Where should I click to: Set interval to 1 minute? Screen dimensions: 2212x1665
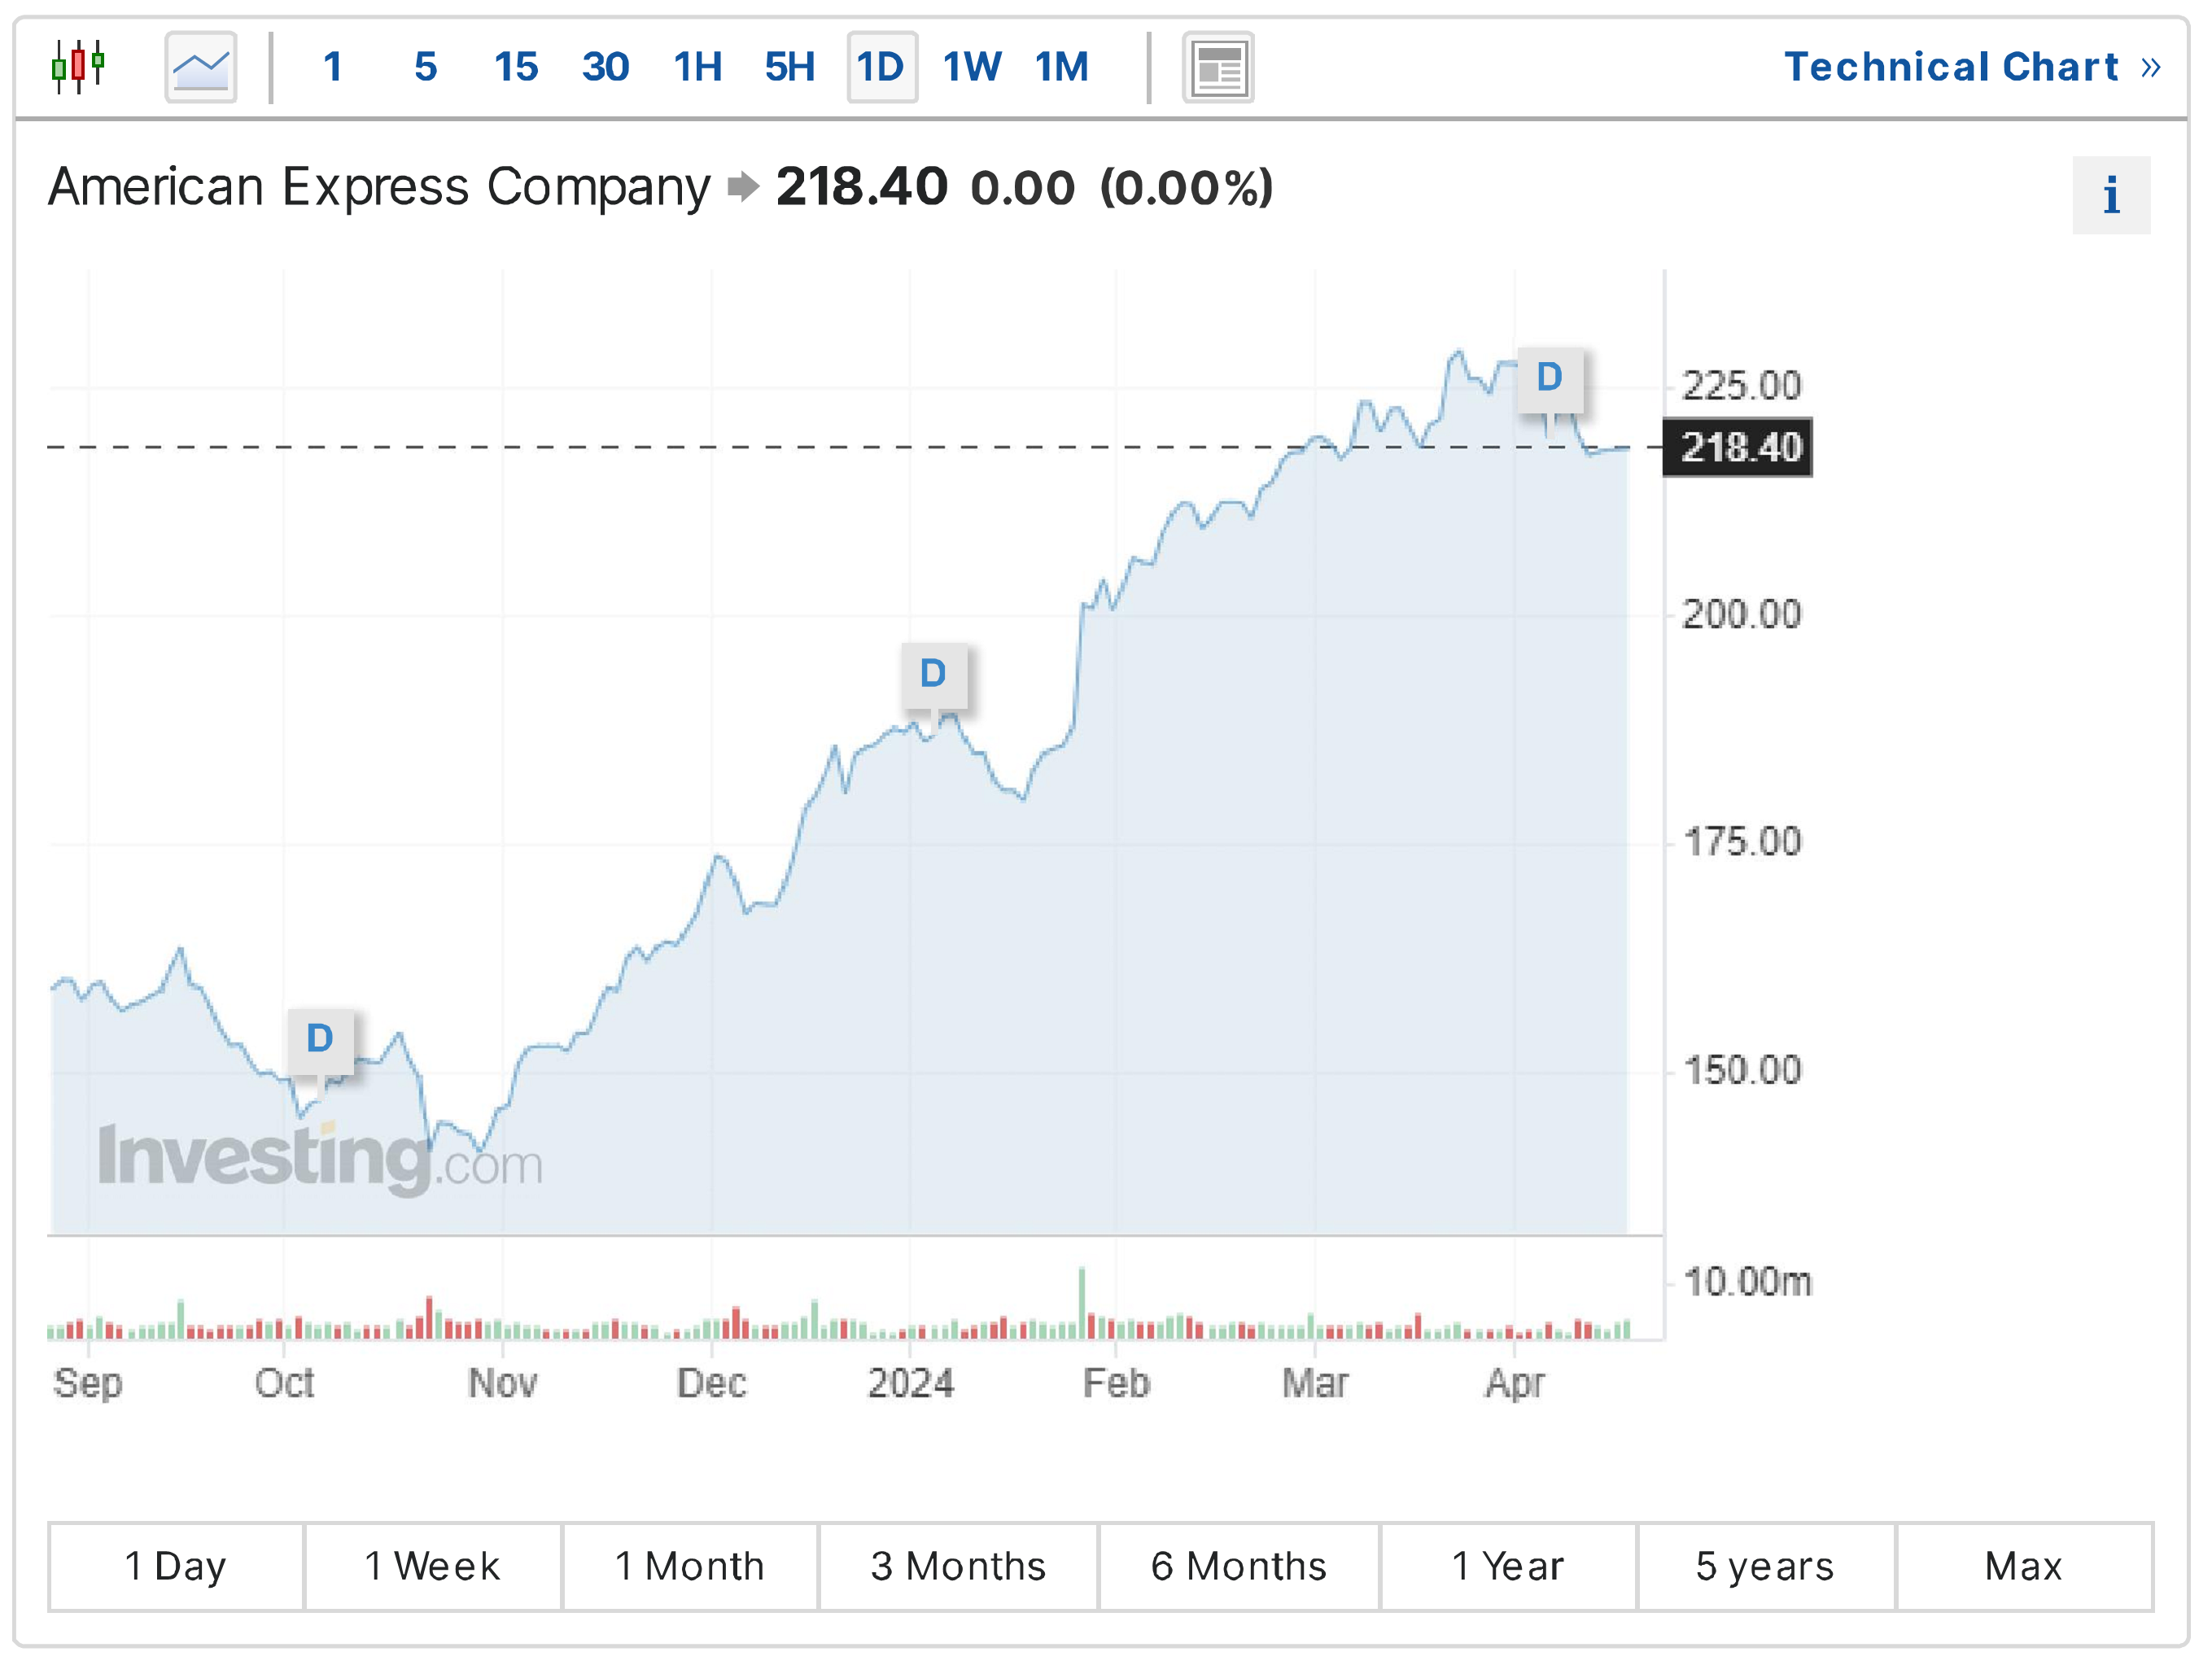pyautogui.click(x=333, y=67)
